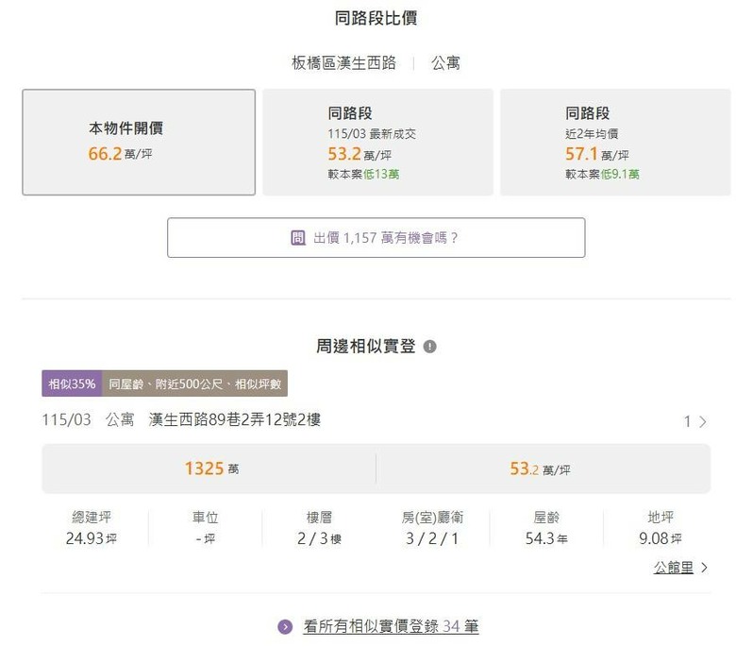Select the 本物件開價 66.2 萬/坪 card
736x647 pixels.
point(139,142)
